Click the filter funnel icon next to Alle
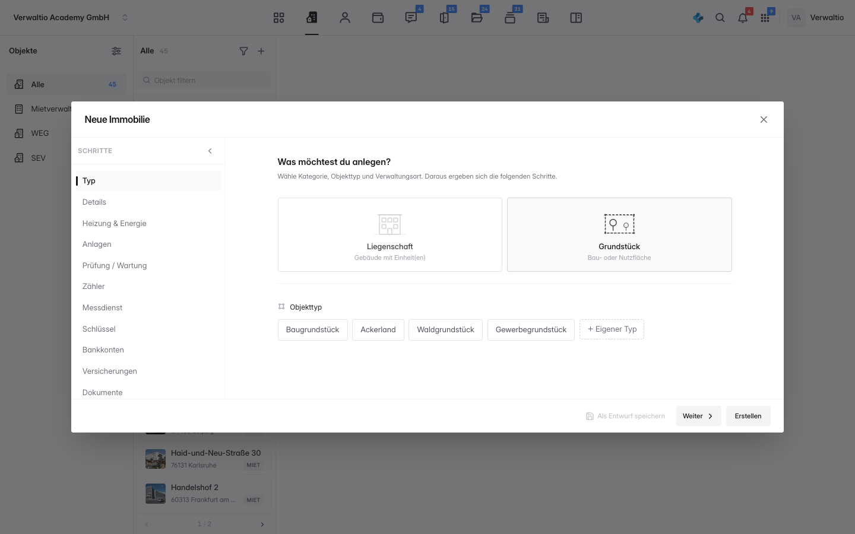 click(243, 51)
